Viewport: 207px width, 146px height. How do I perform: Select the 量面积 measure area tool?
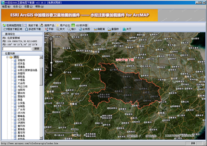coord(113,29)
